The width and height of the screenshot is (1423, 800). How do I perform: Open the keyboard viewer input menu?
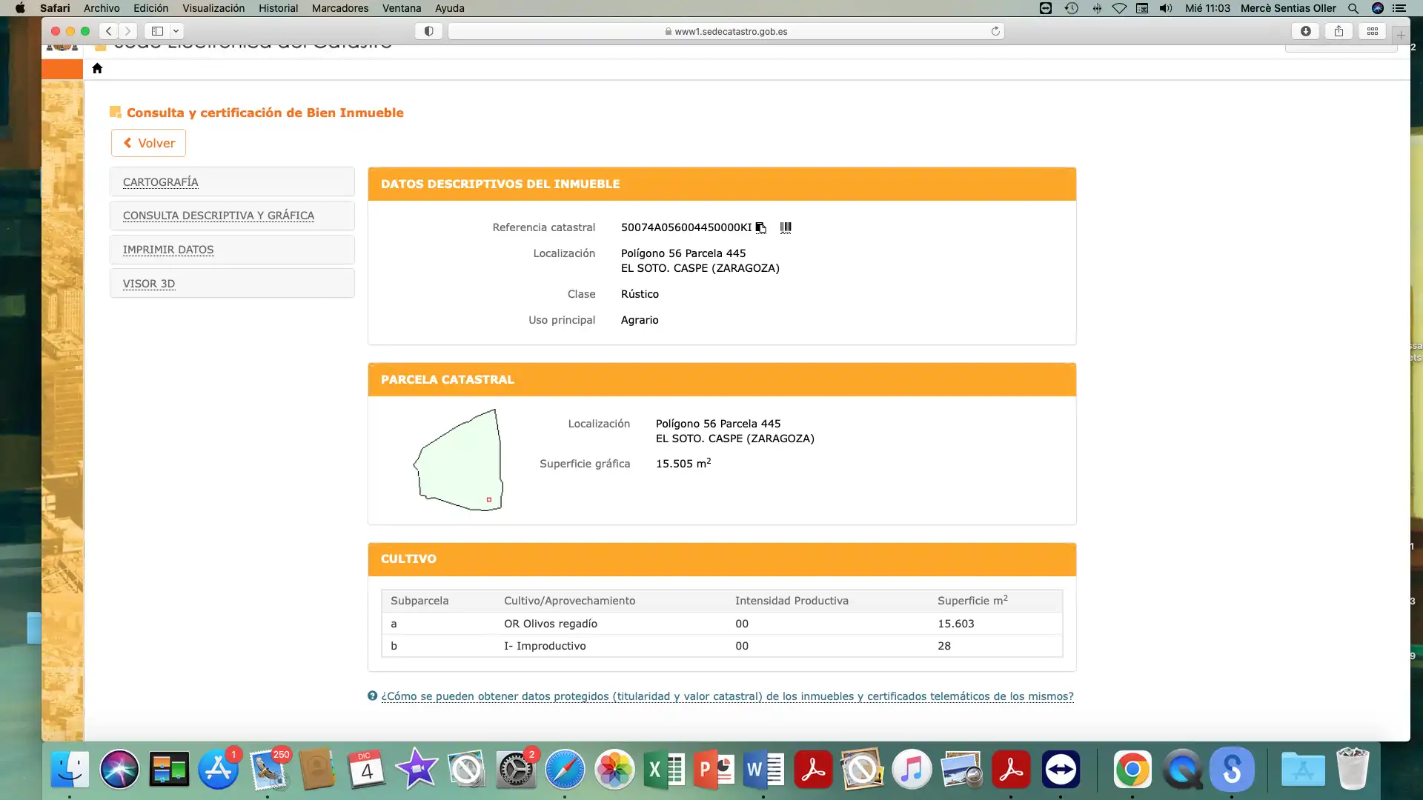[x=1142, y=8]
